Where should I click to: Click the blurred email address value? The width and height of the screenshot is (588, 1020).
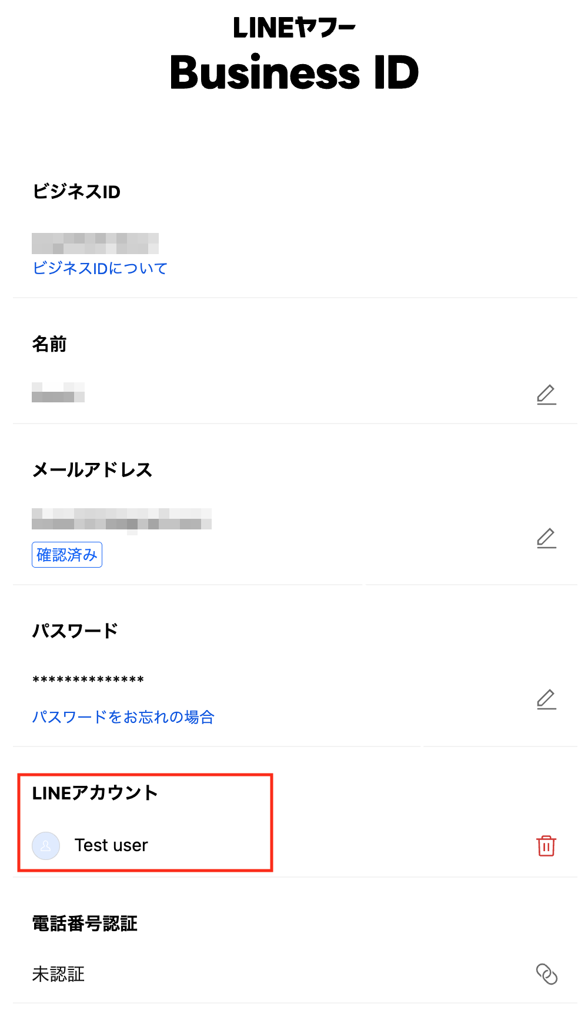122,520
